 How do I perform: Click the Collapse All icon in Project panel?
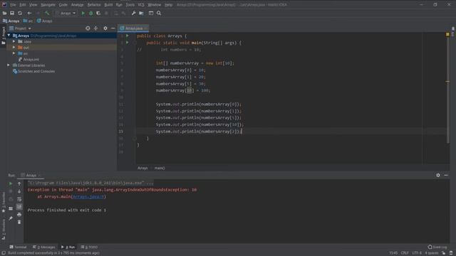click(x=95, y=28)
